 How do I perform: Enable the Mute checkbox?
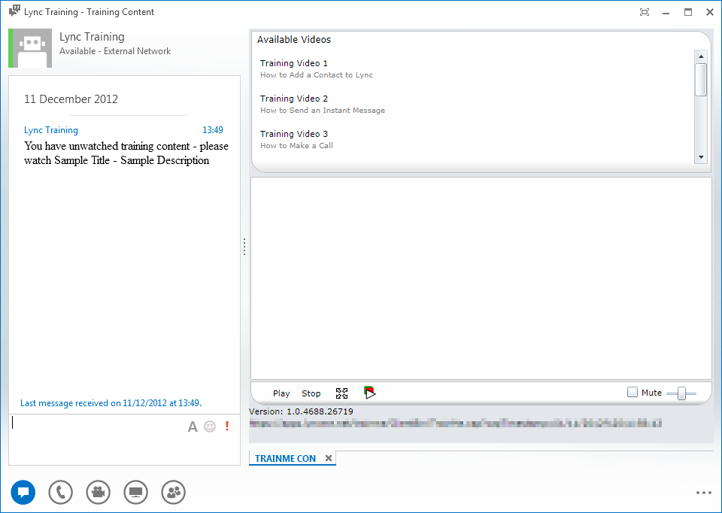point(633,393)
